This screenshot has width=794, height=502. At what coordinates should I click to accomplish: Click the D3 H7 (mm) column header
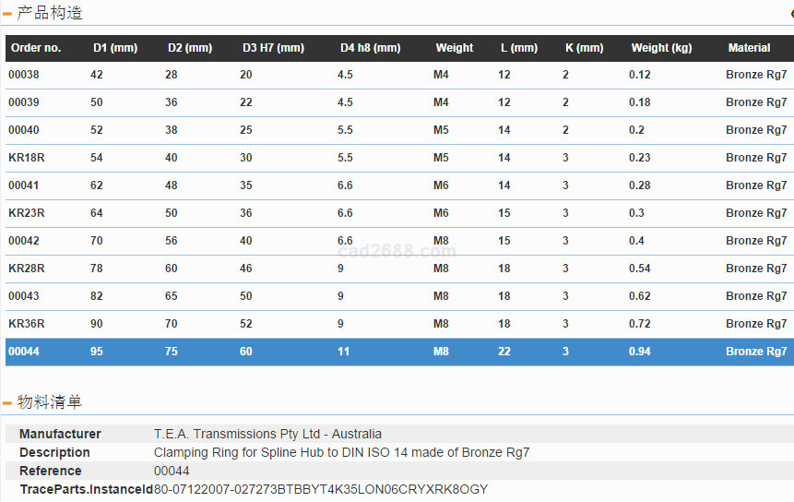tap(273, 48)
